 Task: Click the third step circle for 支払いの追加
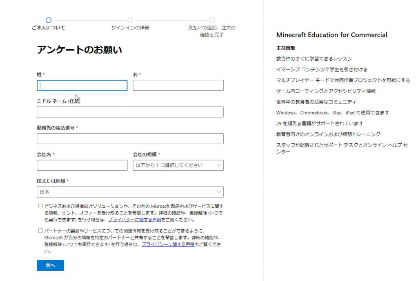(212, 20)
